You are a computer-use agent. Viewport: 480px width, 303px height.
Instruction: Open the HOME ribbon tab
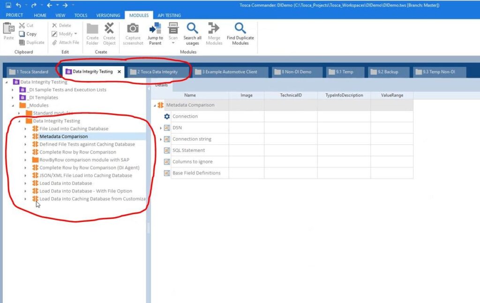(x=40, y=15)
